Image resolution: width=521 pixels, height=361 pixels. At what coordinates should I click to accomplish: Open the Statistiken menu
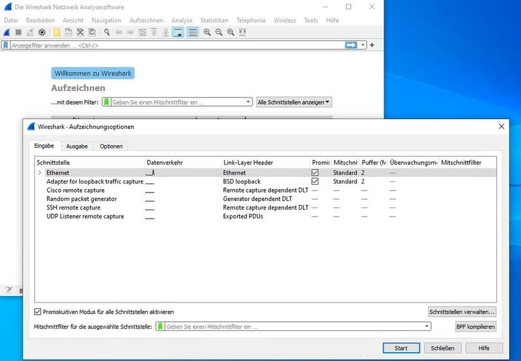[214, 20]
